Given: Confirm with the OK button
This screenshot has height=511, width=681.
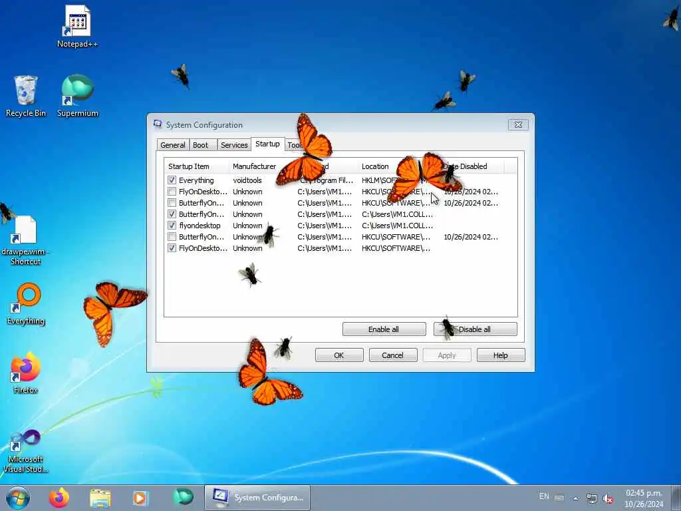Looking at the screenshot, I should coord(339,355).
